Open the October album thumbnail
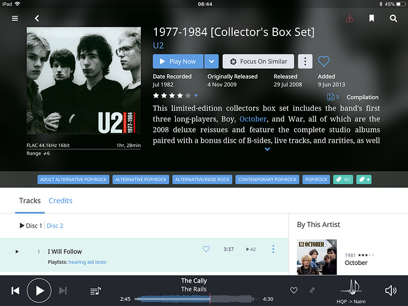Screen dimensions: 408x306 coord(317,257)
